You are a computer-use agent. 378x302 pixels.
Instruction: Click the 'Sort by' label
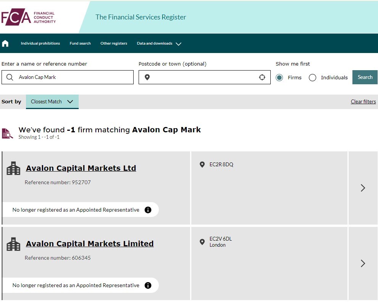tap(11, 102)
